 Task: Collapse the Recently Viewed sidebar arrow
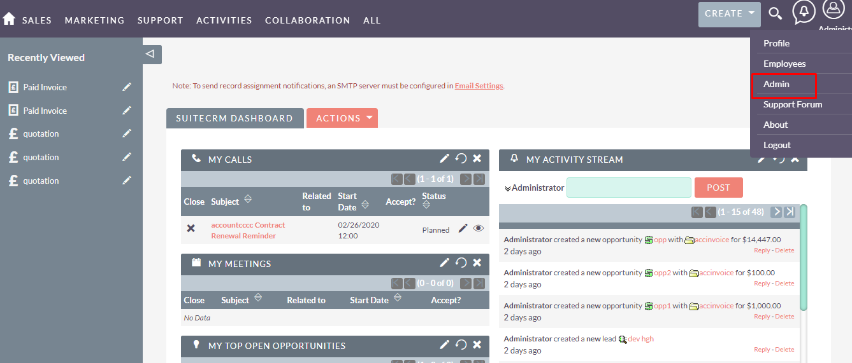pyautogui.click(x=152, y=54)
